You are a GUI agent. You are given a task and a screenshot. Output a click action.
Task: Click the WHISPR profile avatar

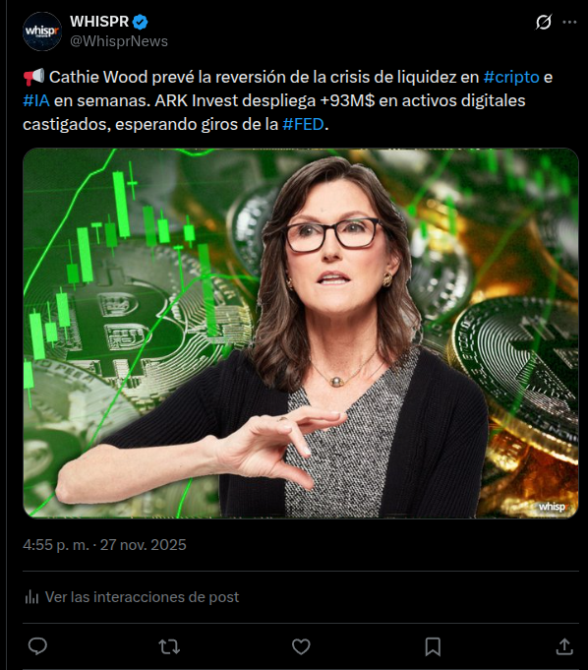click(x=42, y=31)
